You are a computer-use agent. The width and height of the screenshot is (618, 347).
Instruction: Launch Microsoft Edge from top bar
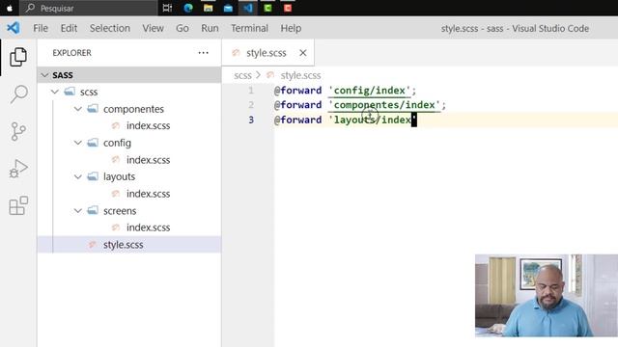click(x=188, y=8)
